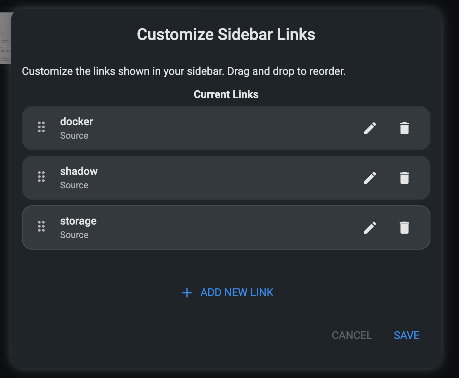Click the Customize Sidebar Links title

pyautogui.click(x=226, y=34)
